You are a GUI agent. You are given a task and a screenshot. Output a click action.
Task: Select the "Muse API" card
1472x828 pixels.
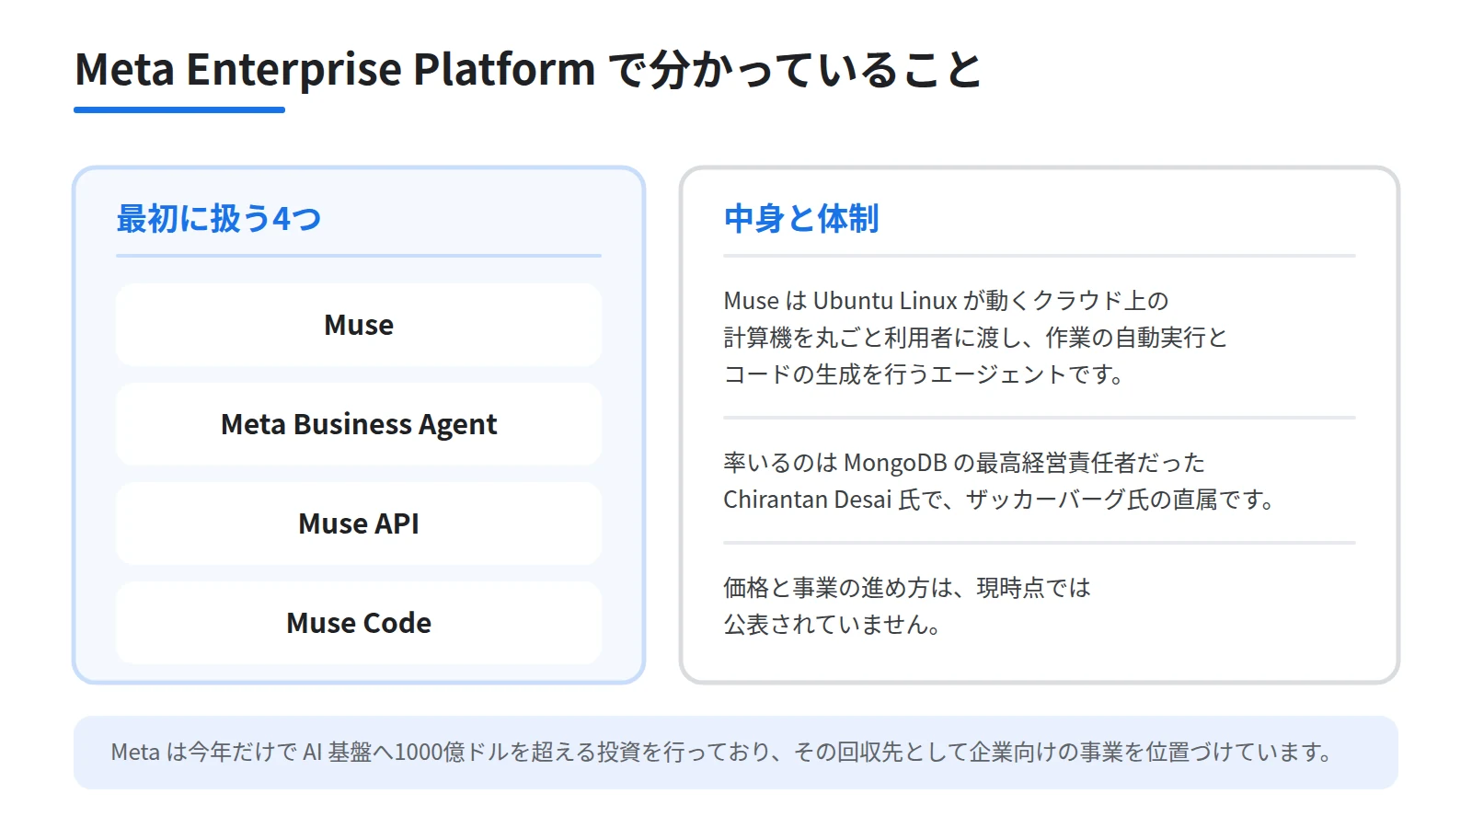359,523
